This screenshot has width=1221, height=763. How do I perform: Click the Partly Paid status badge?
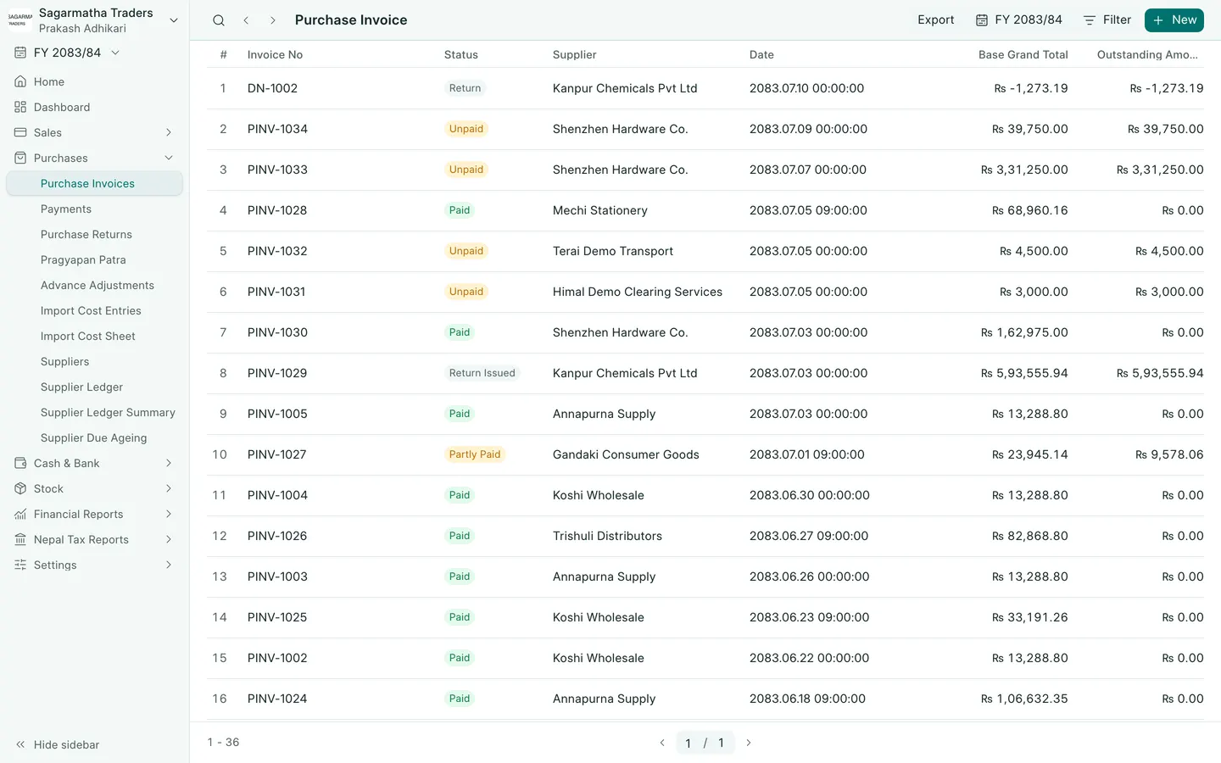(475, 454)
